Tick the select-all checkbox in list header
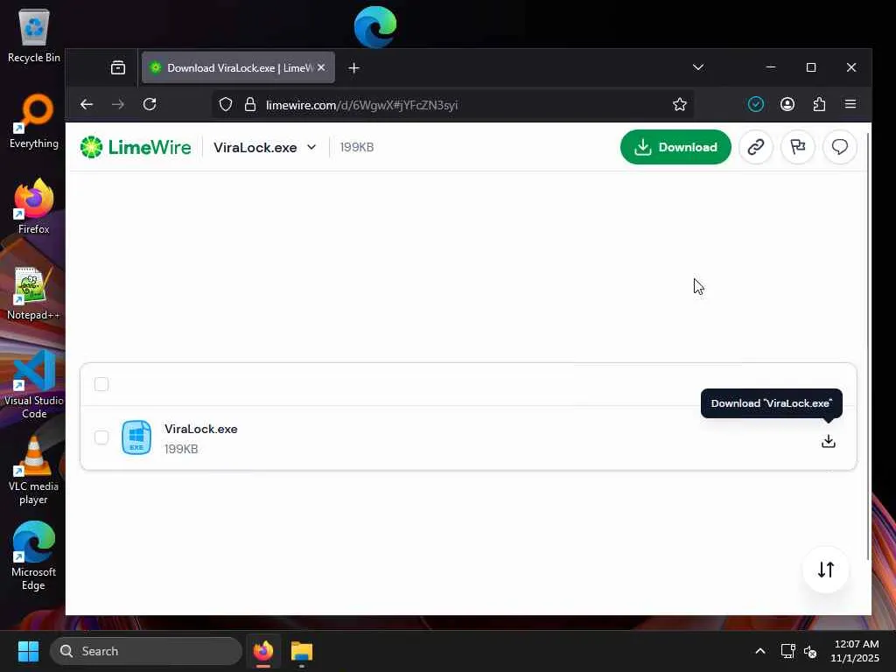 coord(101,384)
